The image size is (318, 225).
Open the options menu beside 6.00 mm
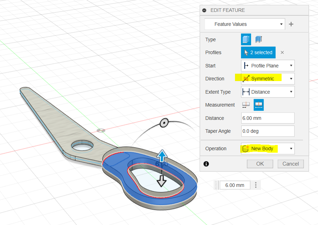256,185
